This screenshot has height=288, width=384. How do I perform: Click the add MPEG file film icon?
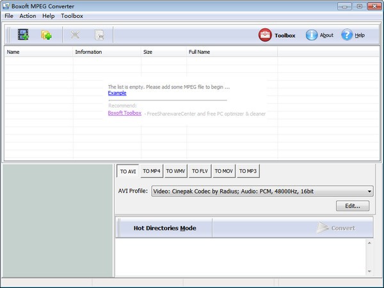click(24, 35)
